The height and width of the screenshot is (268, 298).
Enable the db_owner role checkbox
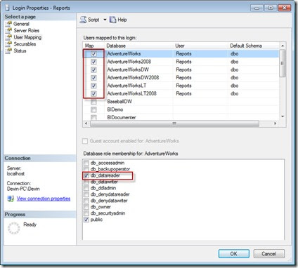click(x=86, y=207)
